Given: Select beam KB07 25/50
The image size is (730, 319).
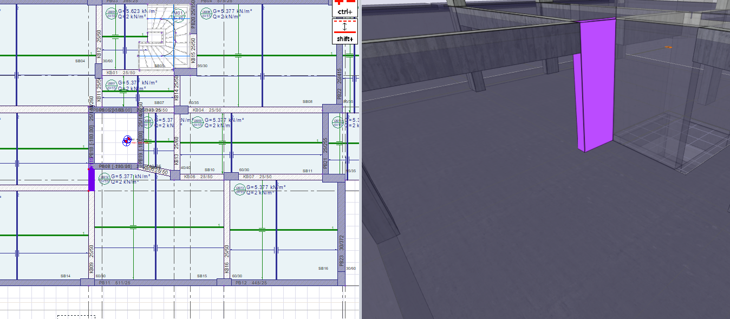Looking at the screenshot, I should 257,177.
